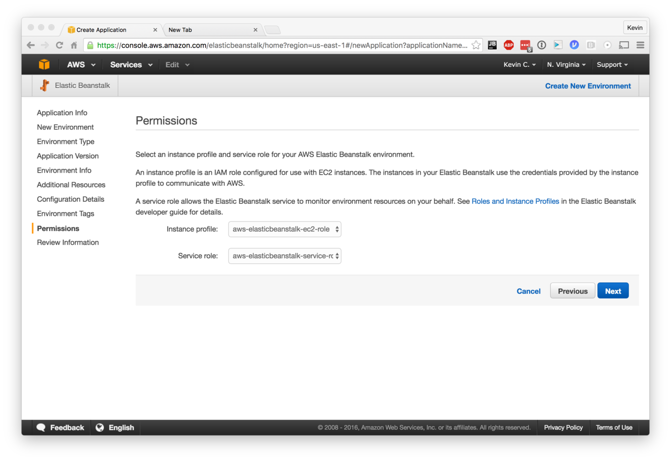Screen dimensions: 671x461
Task: Click the Create New Environment link
Action: (x=588, y=86)
